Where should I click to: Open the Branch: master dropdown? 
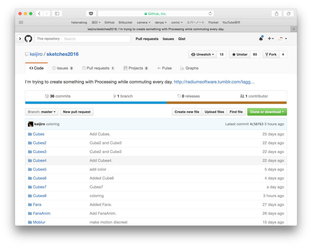(41, 112)
